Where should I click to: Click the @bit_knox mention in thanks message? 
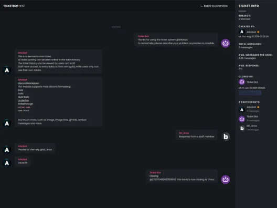pos(46,150)
